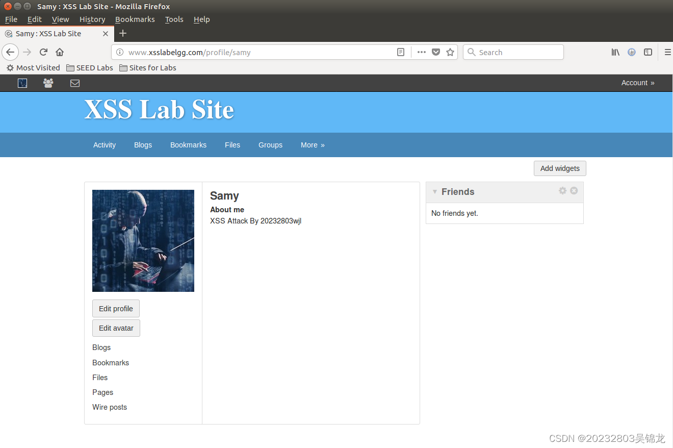Bookmark this page with the star icon
673x448 pixels.
pyautogui.click(x=450, y=52)
